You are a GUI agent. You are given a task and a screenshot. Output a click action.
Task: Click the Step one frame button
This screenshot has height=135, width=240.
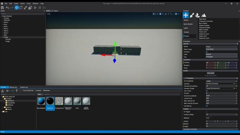click(x=44, y=7)
